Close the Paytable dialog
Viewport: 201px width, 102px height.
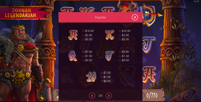(x=135, y=17)
